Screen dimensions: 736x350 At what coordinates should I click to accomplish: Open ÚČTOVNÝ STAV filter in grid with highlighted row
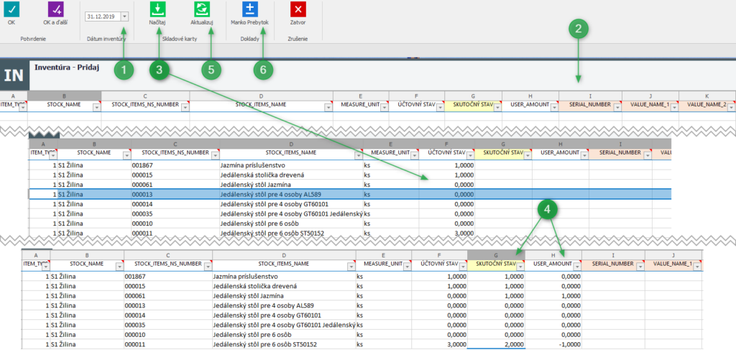pos(470,156)
